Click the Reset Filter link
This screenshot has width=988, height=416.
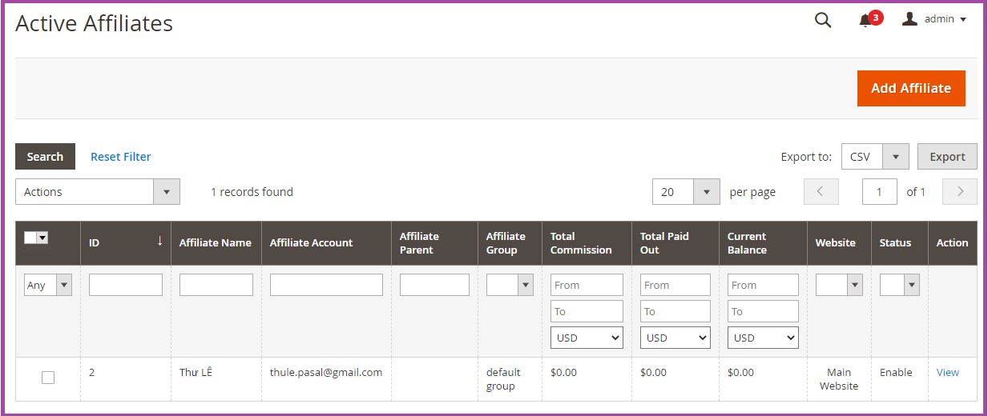120,157
